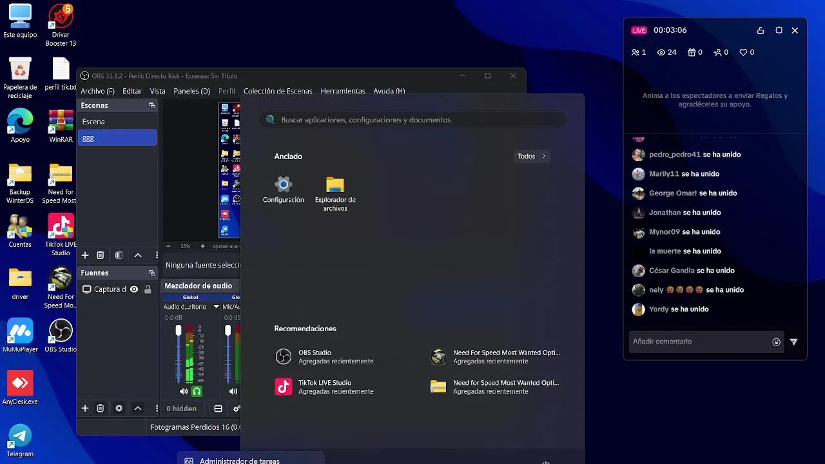
Task: Open Telegram desktop shortcut
Action: 20,441
